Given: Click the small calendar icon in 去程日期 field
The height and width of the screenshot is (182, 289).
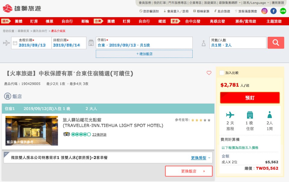Looking at the screenshot, I should (15, 43).
